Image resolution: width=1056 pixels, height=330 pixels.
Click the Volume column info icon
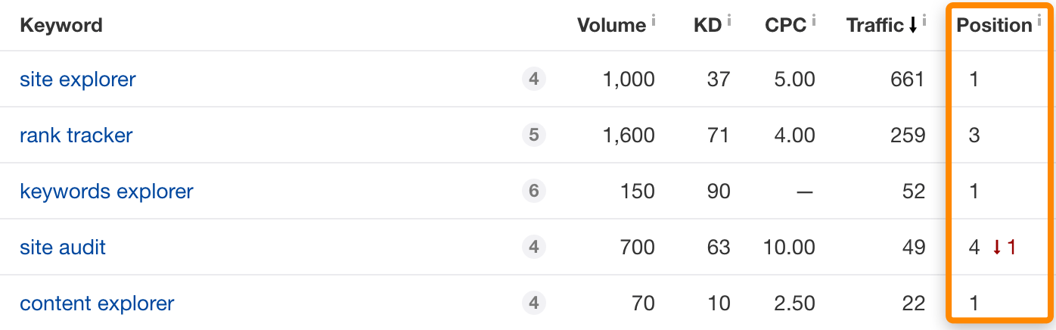pos(654,20)
